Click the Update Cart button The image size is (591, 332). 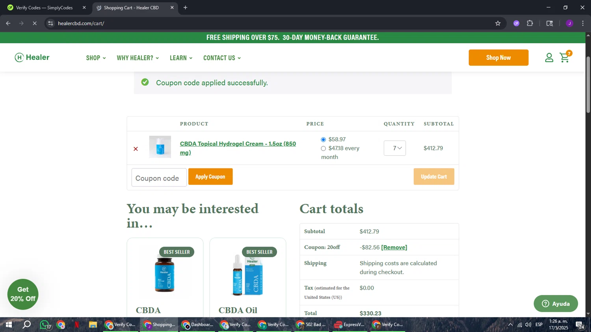tap(434, 177)
